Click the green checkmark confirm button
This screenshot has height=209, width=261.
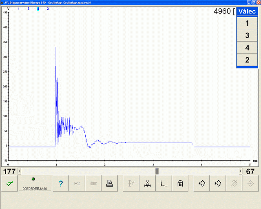[x=9, y=184]
